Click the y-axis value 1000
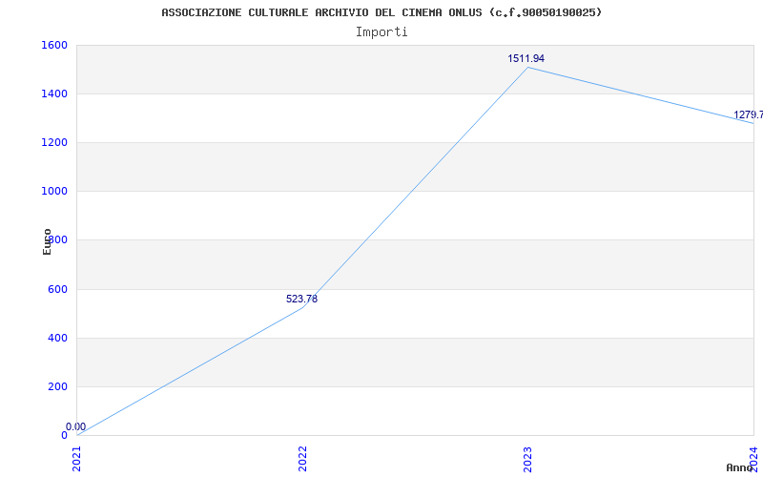 pos(54,192)
